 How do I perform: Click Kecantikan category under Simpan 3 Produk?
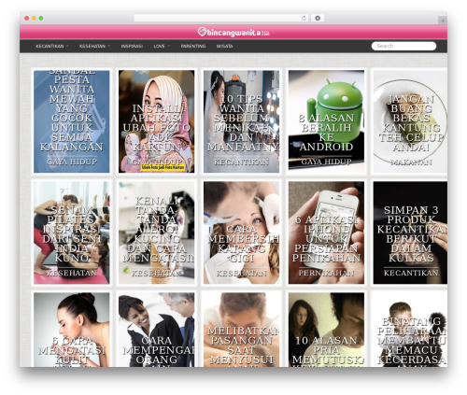tap(411, 273)
